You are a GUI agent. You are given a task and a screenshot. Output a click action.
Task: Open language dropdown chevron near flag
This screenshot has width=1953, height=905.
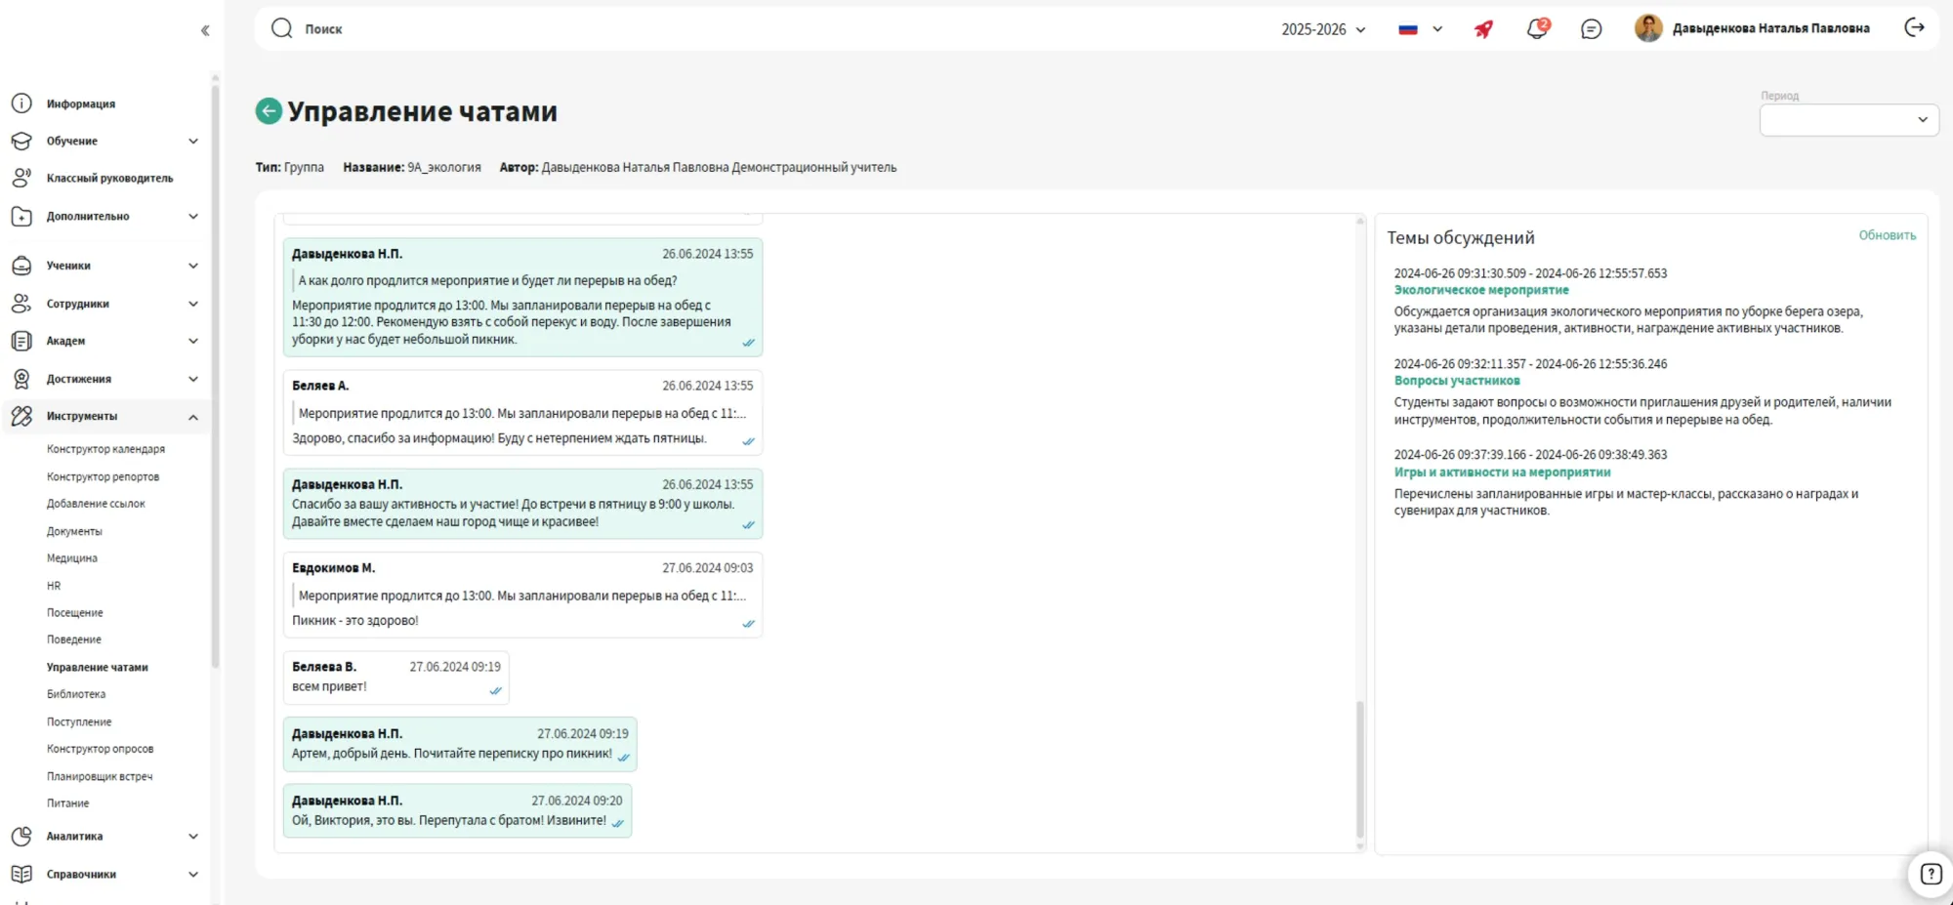1437,29
